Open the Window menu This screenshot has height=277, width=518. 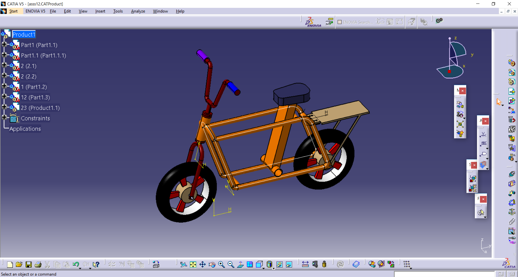160,11
